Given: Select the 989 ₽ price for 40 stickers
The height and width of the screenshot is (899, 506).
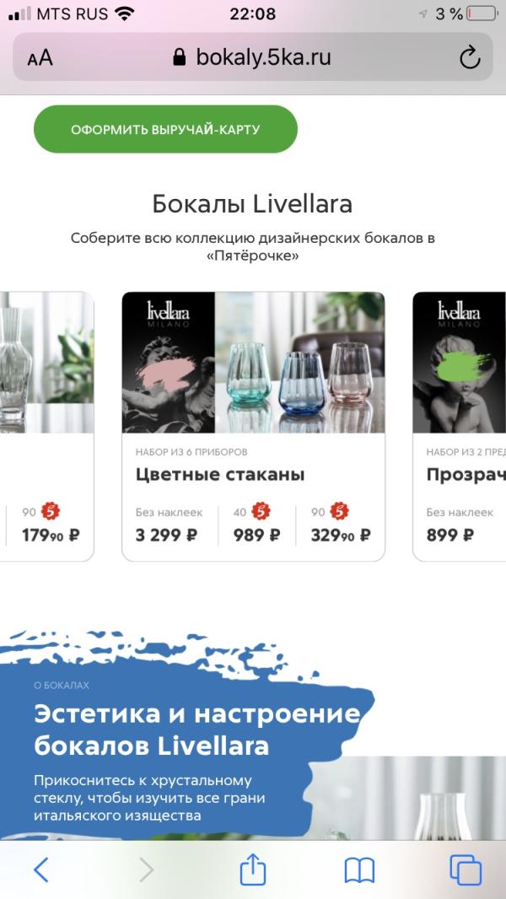Looking at the screenshot, I should point(256,535).
